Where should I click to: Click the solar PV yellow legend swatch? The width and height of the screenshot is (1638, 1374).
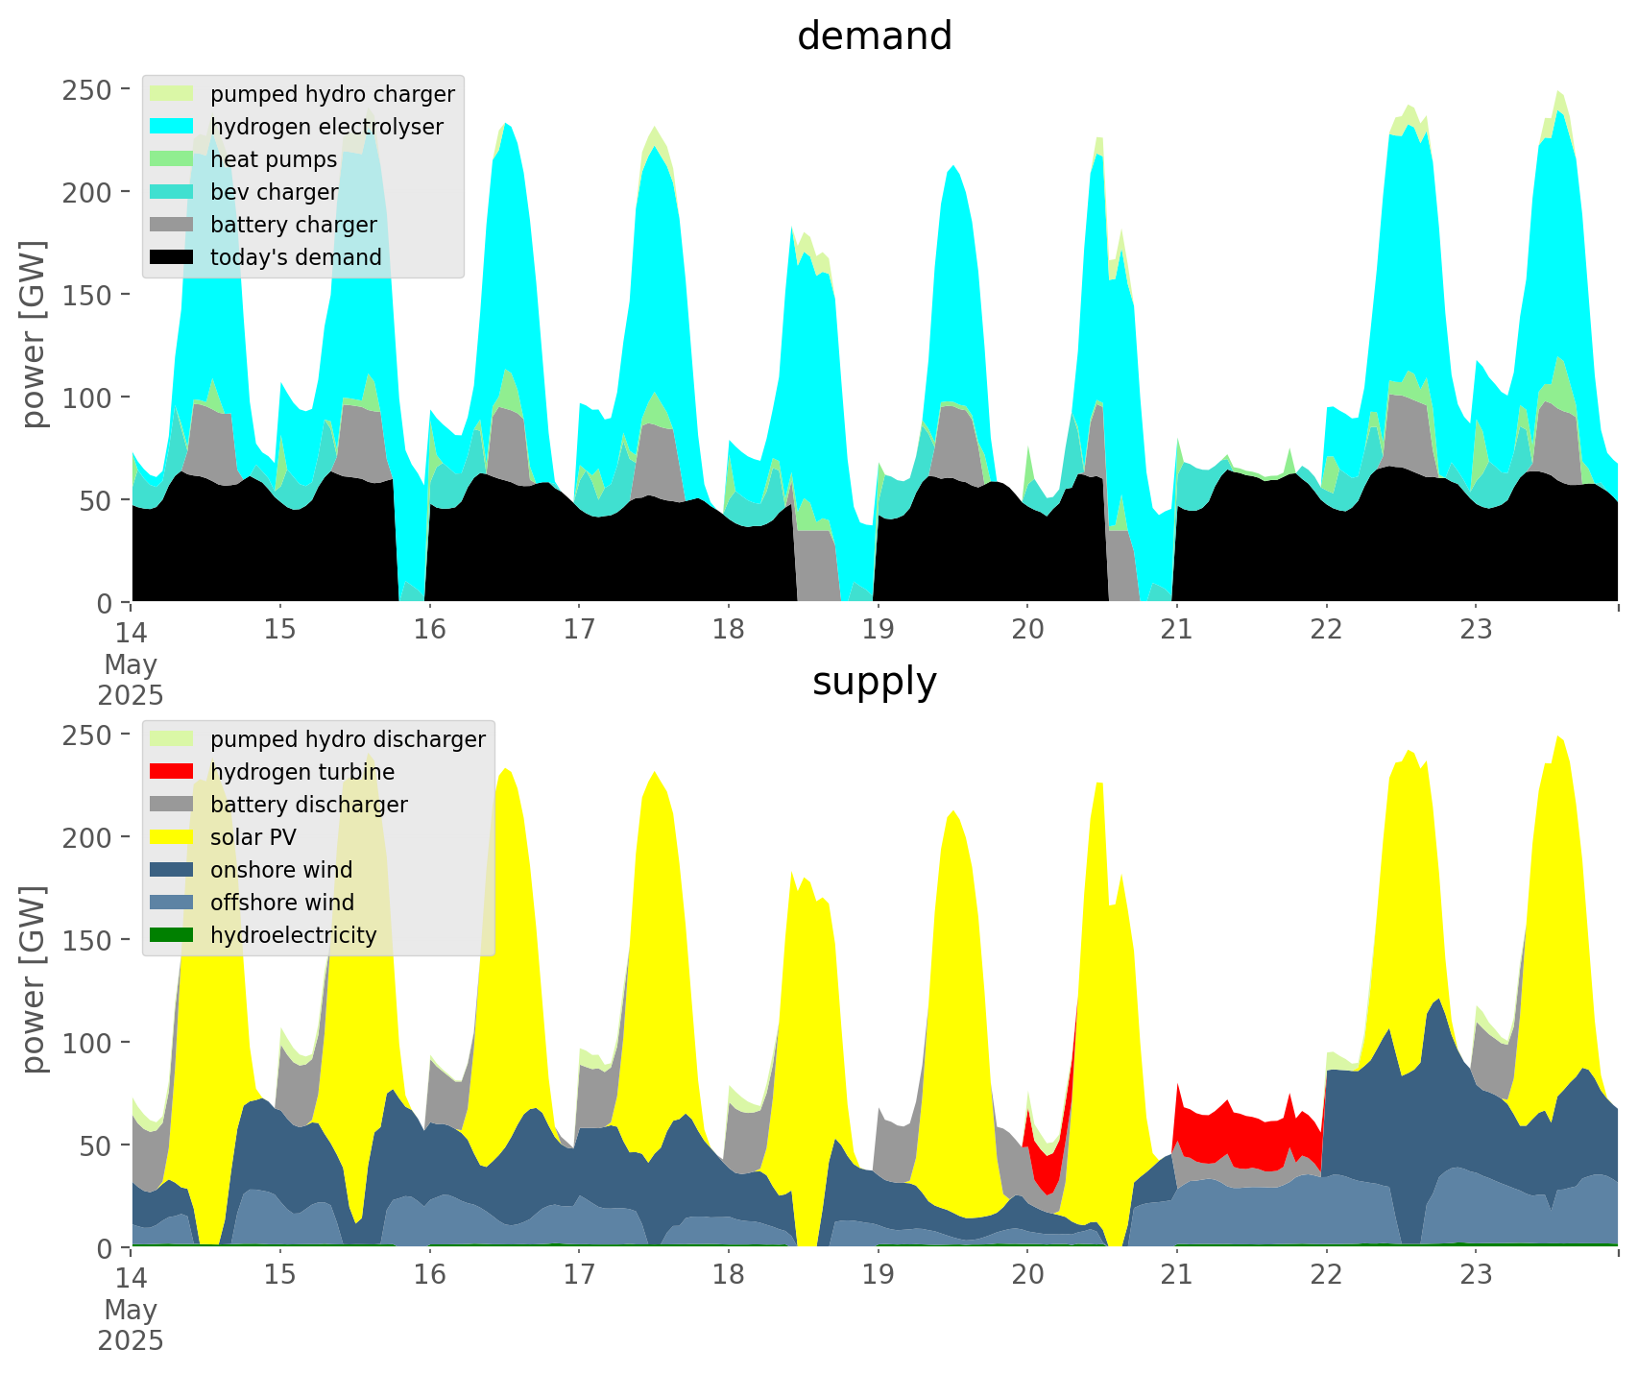coord(172,837)
